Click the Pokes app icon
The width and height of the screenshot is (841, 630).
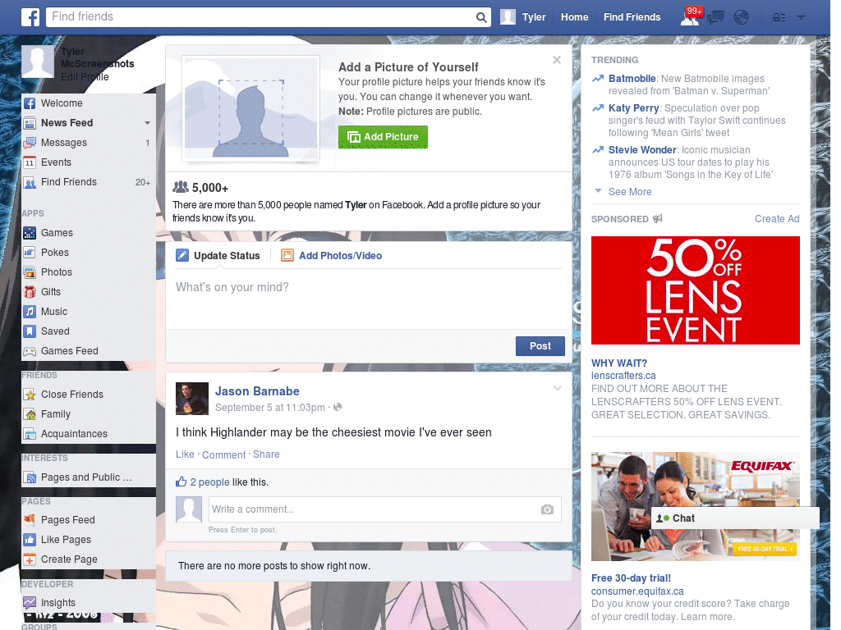(x=30, y=253)
